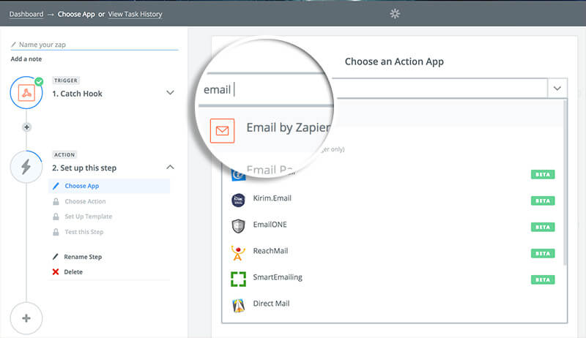Click the red X delete icon
The width and height of the screenshot is (586, 338).
click(56, 271)
